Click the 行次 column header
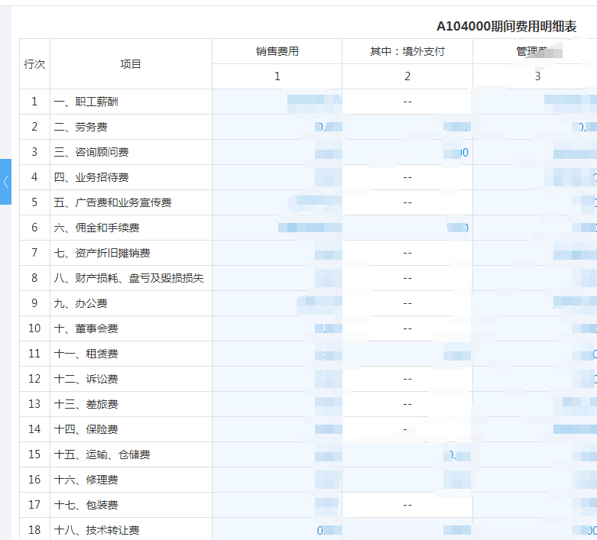This screenshot has width=597, height=540. pyautogui.click(x=34, y=64)
